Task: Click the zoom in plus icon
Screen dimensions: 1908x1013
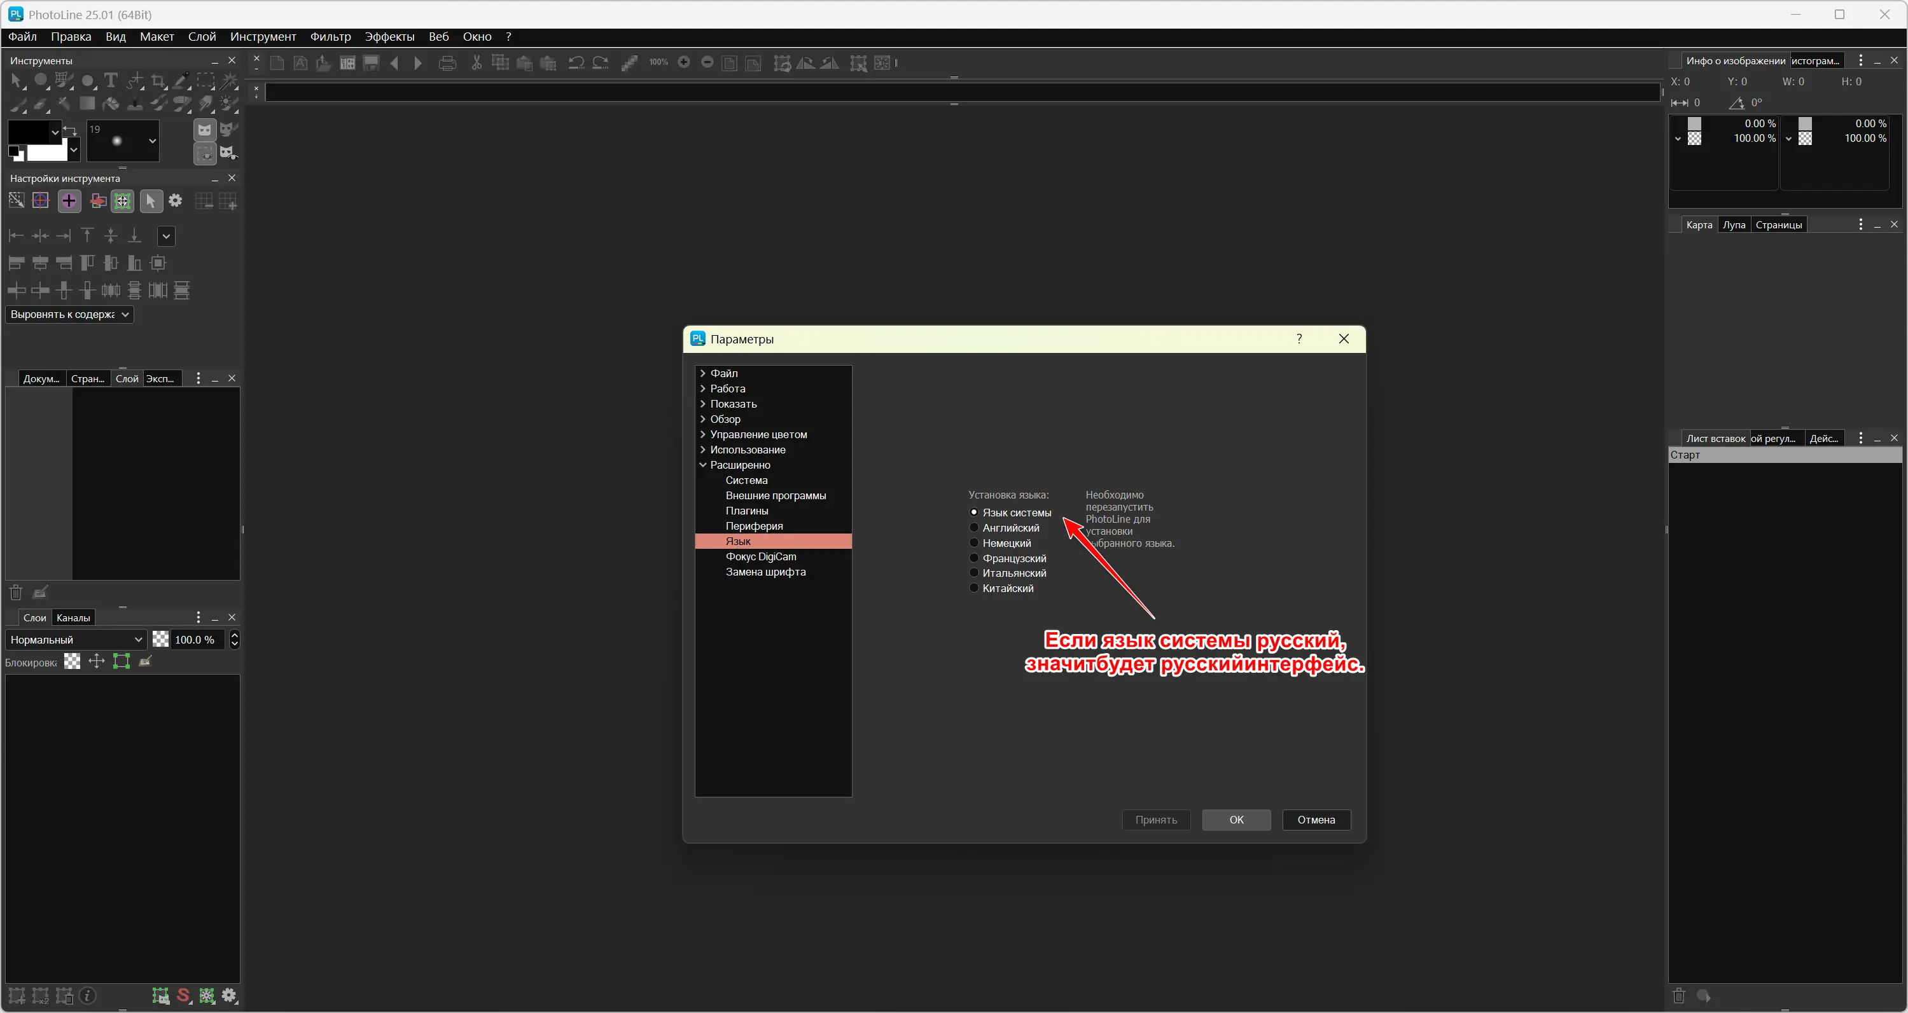Action: tap(684, 63)
